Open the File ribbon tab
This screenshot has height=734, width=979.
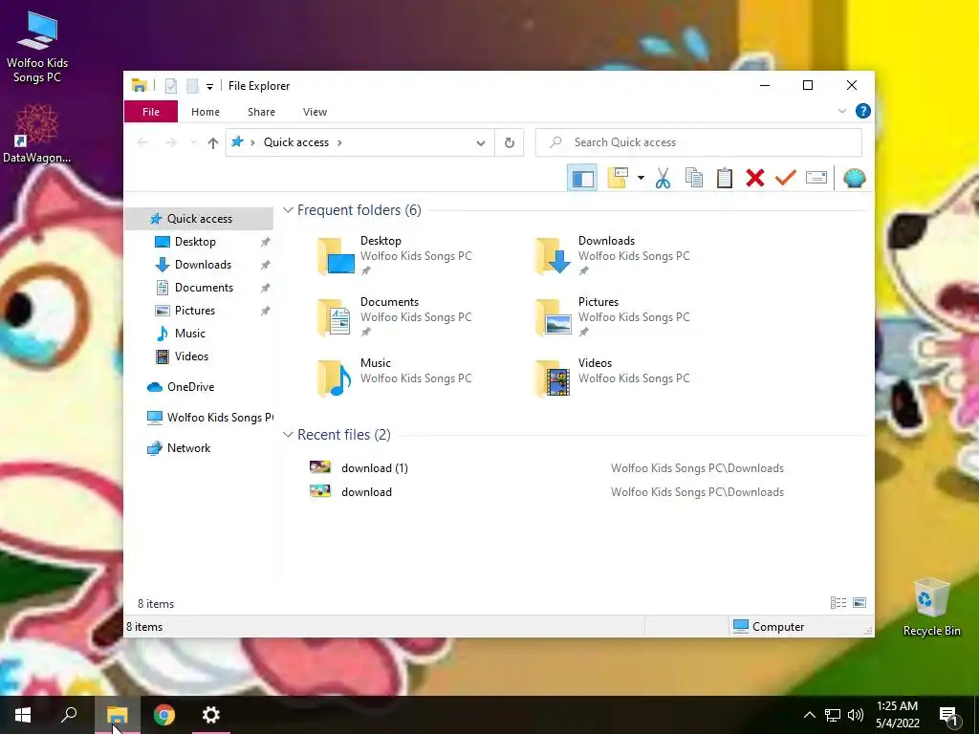pyautogui.click(x=151, y=112)
